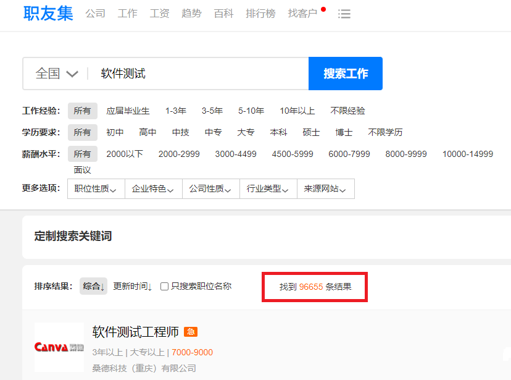Filter experience by 1-3年
Viewport: 511px width, 380px height.
tap(176, 111)
